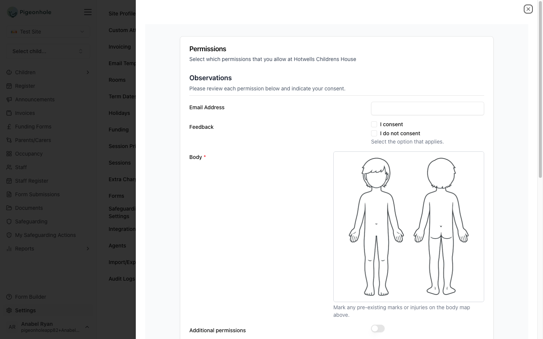Expand the Anabel Ryan account menu chevron
This screenshot has width=543, height=339.
(x=87, y=327)
